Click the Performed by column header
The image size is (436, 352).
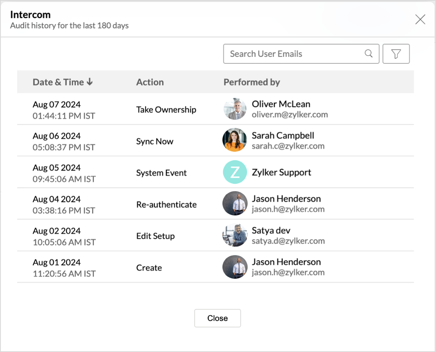(252, 82)
